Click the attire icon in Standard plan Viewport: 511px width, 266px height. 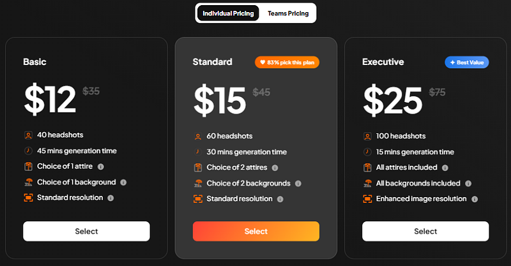[198, 168]
